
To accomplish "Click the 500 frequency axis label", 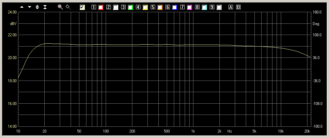I will 167,132.
